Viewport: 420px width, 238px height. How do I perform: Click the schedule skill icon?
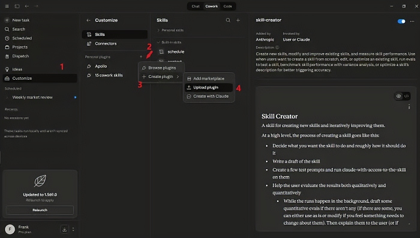[161, 52]
